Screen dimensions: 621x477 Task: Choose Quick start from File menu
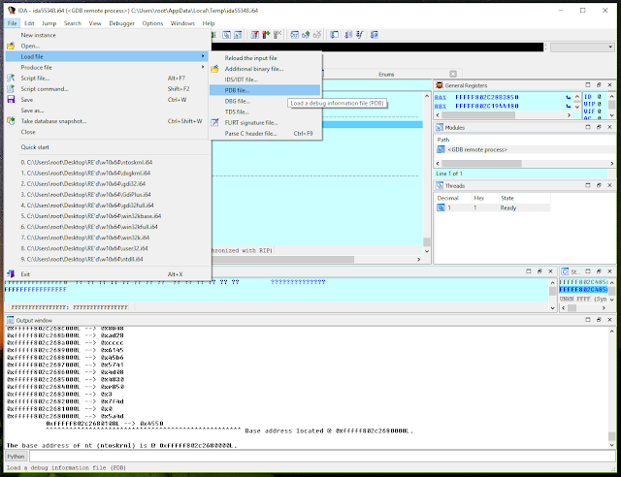click(x=108, y=147)
